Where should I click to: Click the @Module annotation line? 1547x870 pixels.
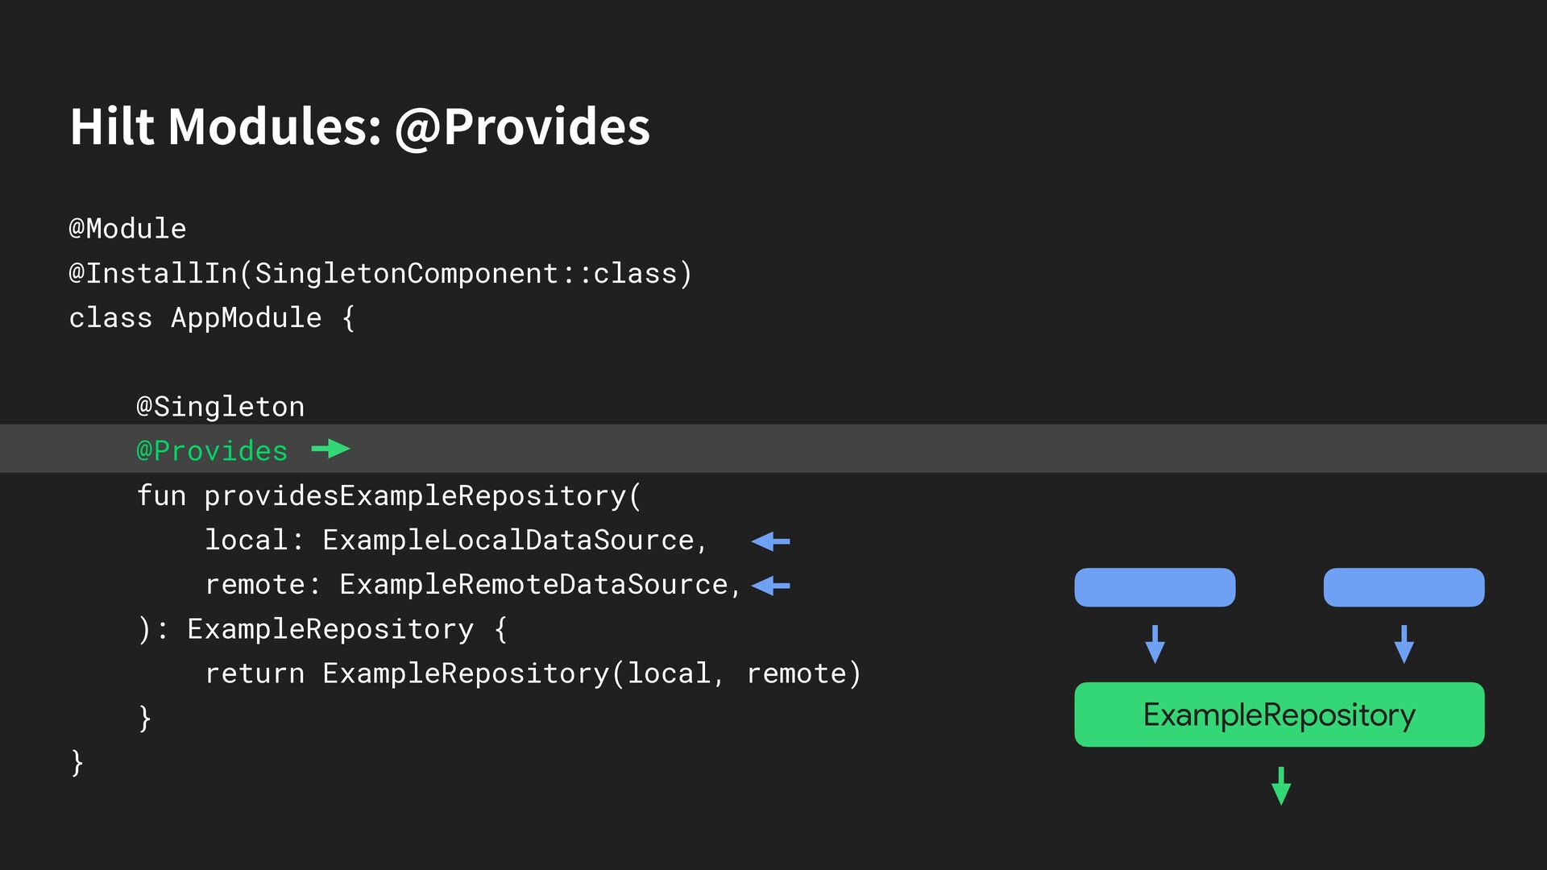tap(127, 229)
